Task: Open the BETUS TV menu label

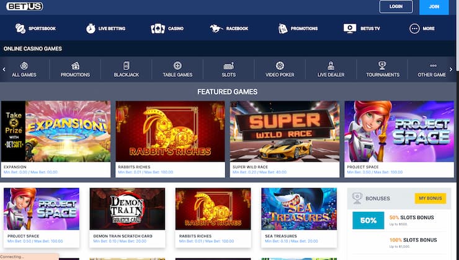Action: [370, 28]
